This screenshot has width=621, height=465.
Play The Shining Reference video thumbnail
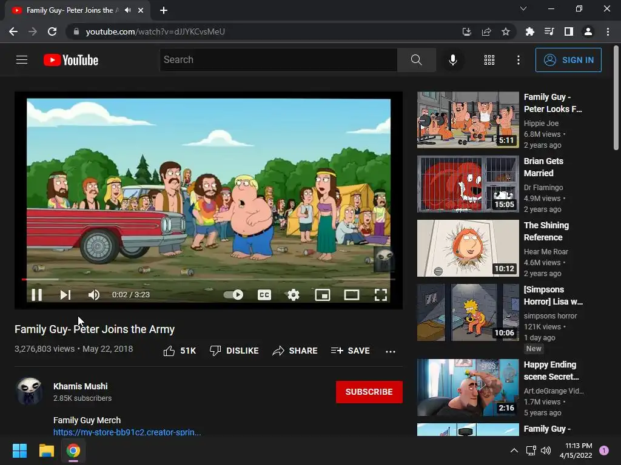[x=468, y=248]
